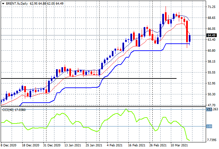Click the 71.25 price axis label
Image resolution: width=219 pixels, height=149 pixels.
tap(211, 7)
